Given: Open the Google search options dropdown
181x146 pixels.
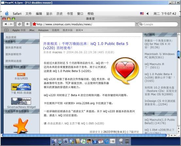Looking at the screenshot, I should tap(141, 24).
